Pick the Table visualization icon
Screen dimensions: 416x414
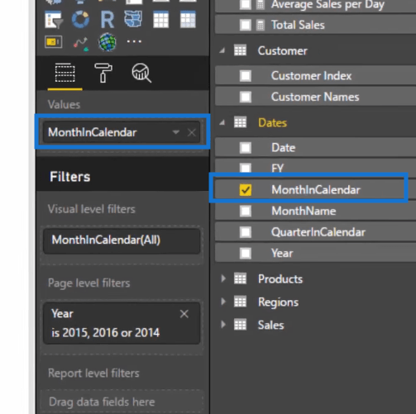point(160,20)
